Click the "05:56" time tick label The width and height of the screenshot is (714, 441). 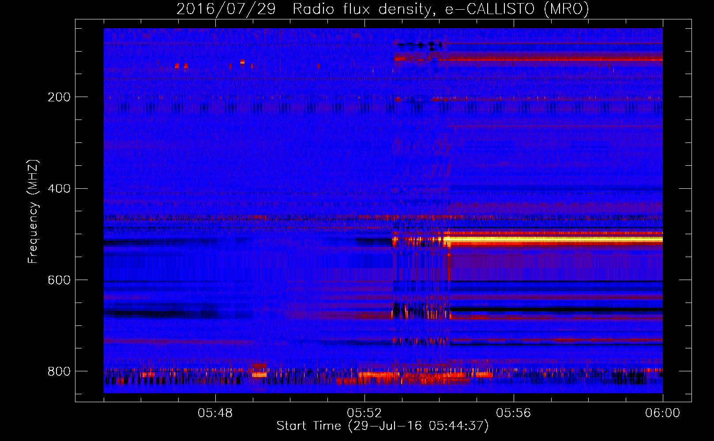click(x=514, y=413)
